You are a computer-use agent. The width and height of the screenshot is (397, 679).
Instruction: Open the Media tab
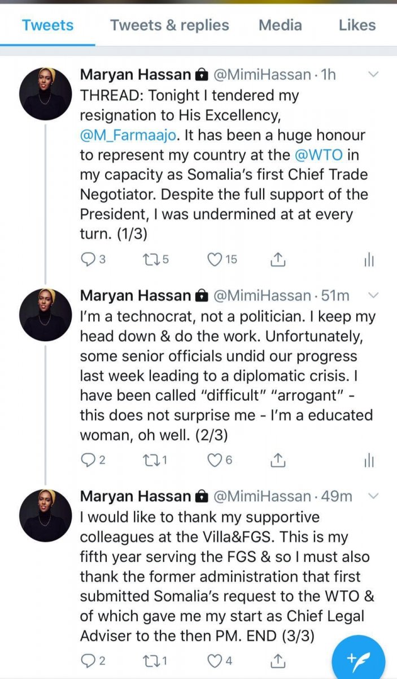tap(280, 25)
